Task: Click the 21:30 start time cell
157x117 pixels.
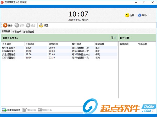Action: [29, 58]
